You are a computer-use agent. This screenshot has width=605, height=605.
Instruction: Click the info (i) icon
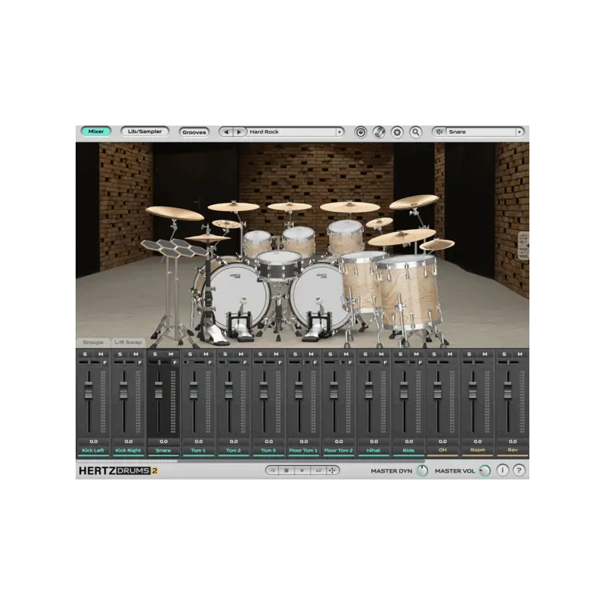pos(502,470)
